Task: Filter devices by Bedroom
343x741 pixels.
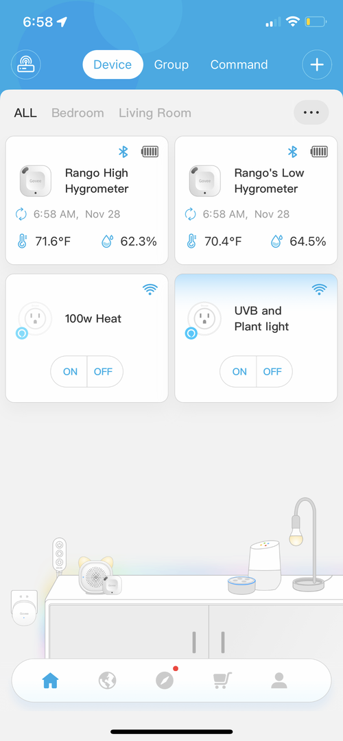Action: (x=78, y=113)
